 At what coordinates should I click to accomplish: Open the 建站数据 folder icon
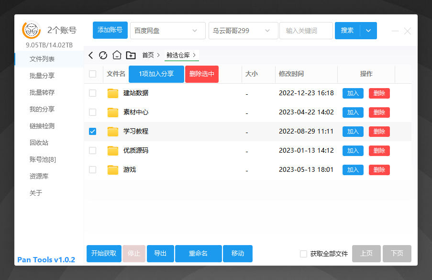[x=112, y=93]
